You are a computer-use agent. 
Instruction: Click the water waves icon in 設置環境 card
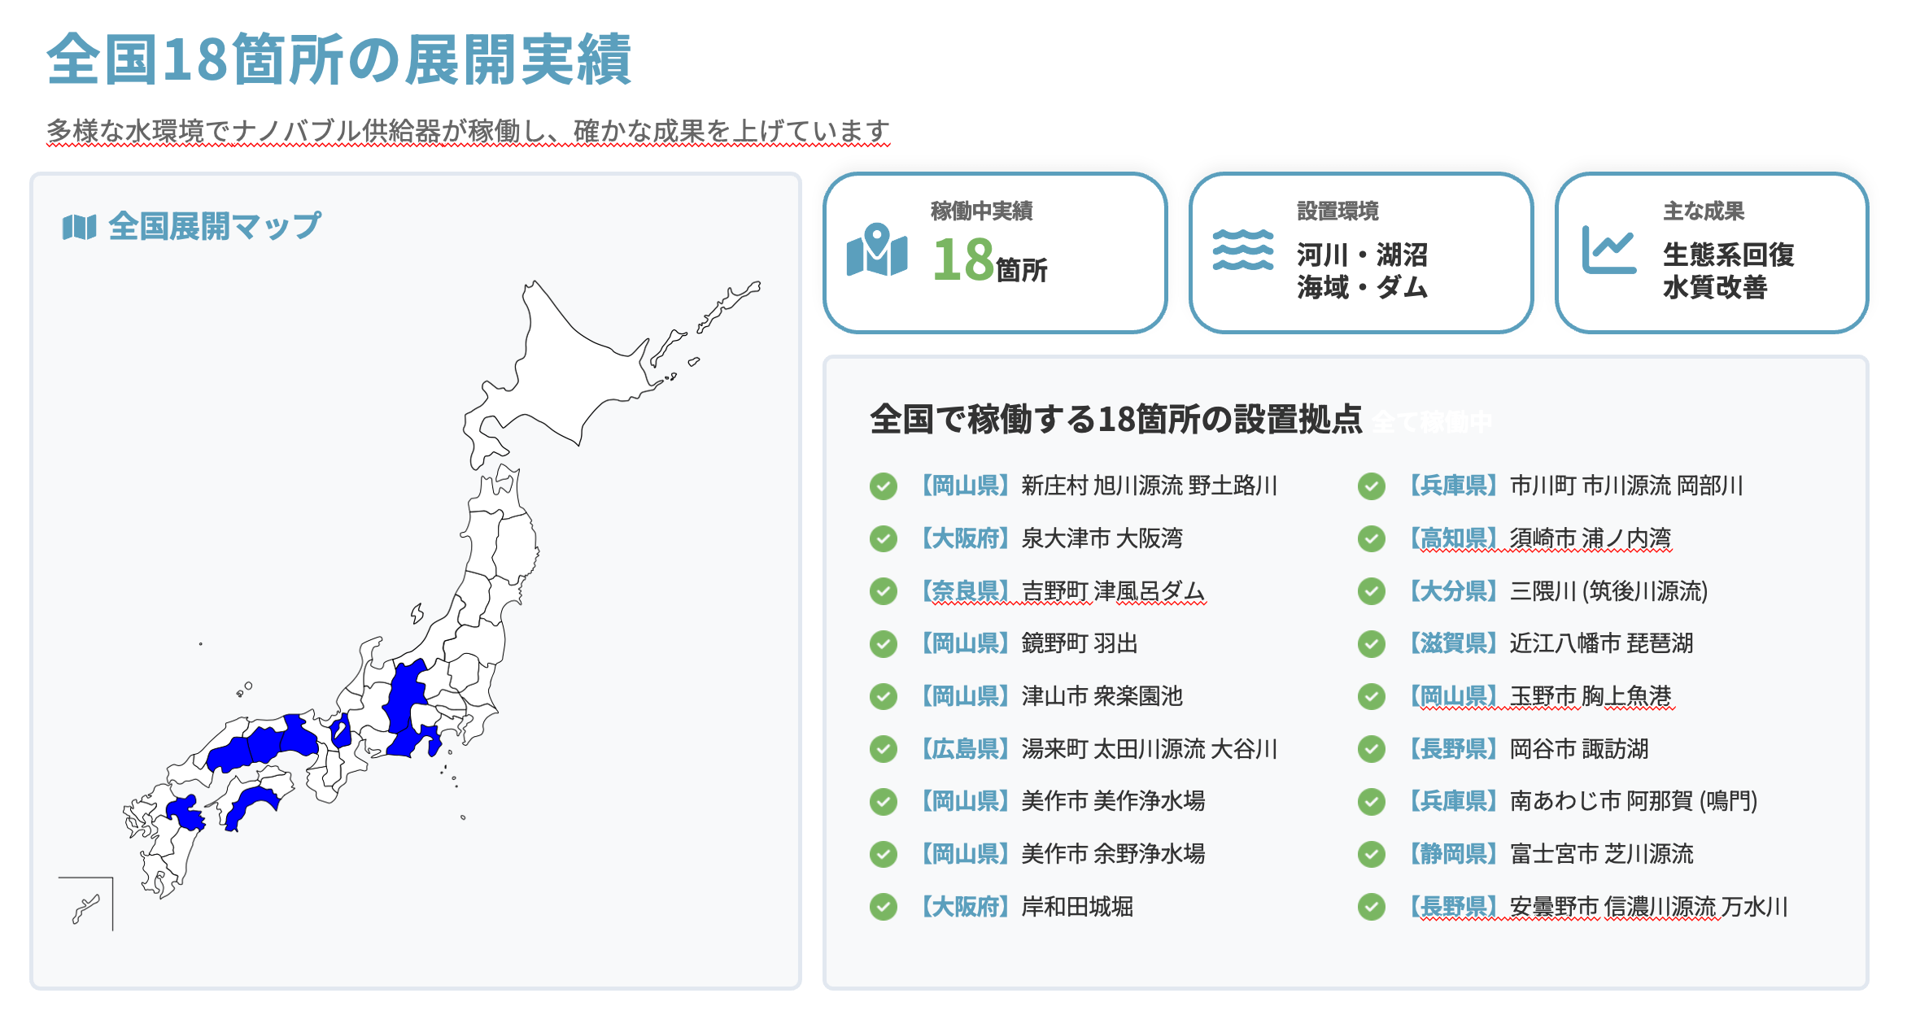click(1242, 250)
